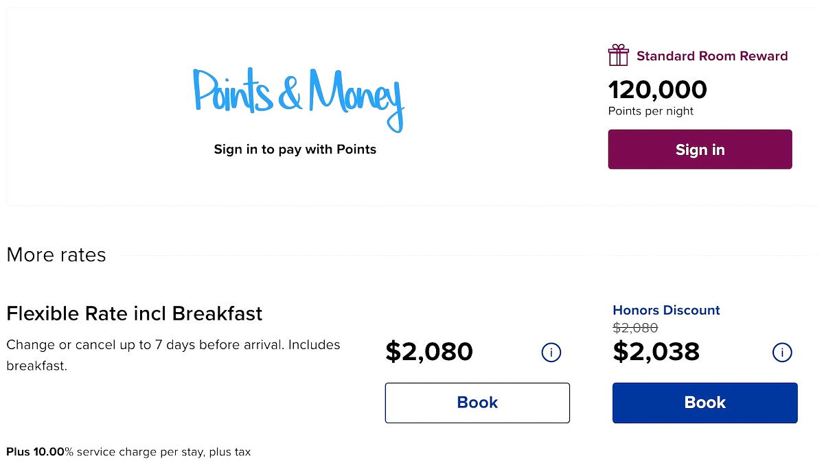The height and width of the screenshot is (474, 824).
Task: Click the Points & Money logo
Action: point(298,98)
